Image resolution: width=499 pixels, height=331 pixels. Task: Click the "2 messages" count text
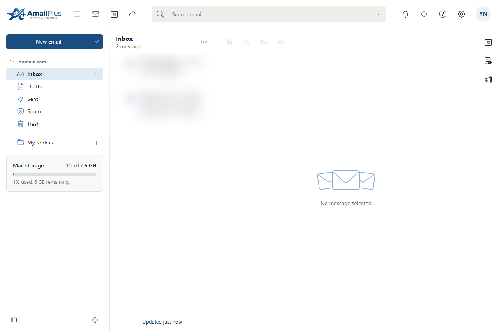coord(130,46)
